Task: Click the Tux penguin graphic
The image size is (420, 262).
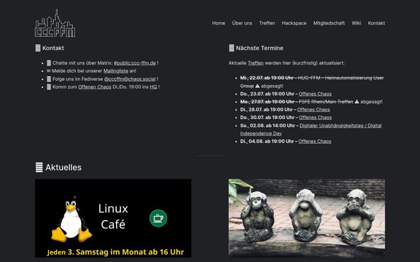Action: [72, 219]
